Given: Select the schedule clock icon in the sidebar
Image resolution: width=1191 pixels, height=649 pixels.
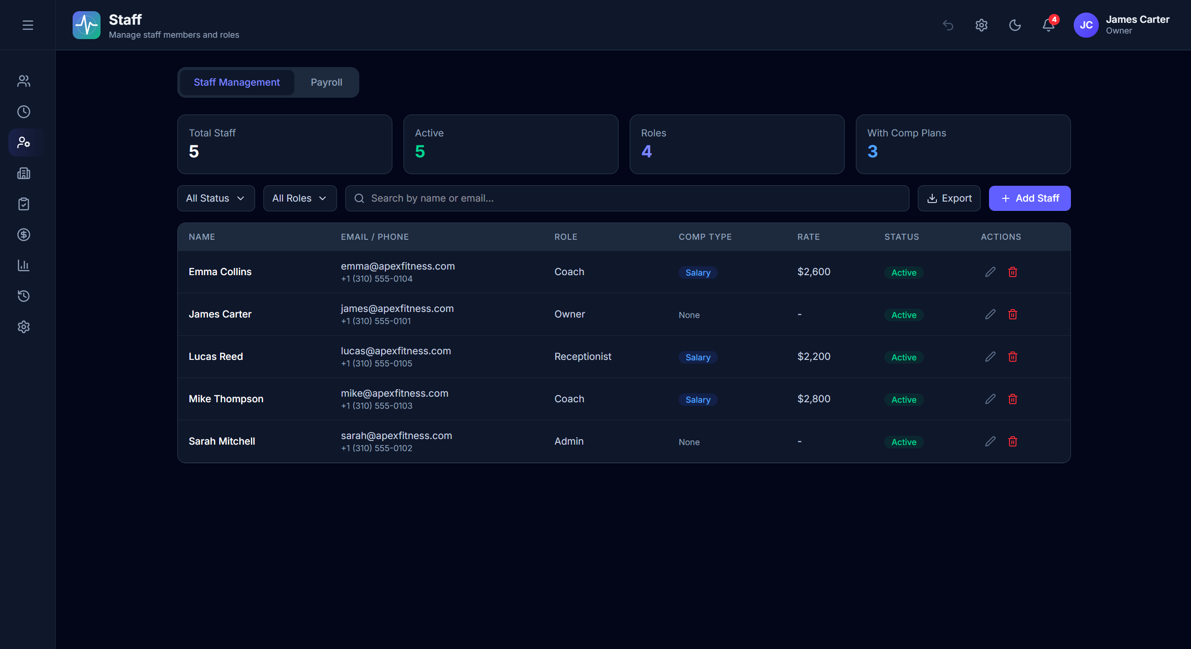Looking at the screenshot, I should tap(23, 111).
